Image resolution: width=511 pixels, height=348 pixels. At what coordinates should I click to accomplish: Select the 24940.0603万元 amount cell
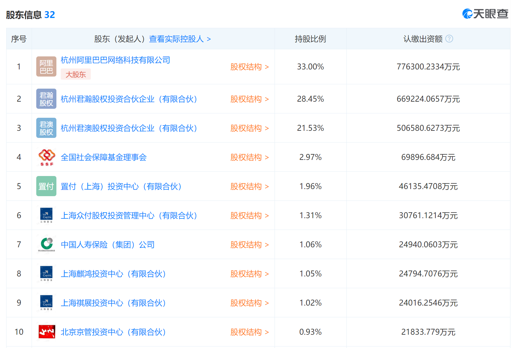[x=428, y=245]
